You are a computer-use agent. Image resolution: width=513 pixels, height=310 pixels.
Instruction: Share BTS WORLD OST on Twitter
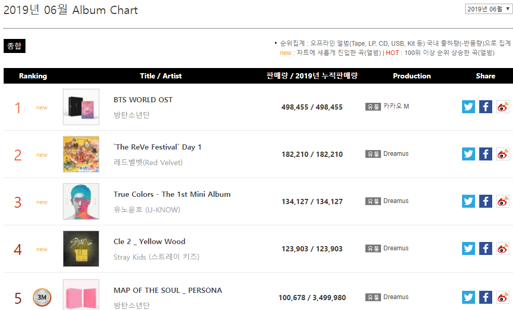[x=468, y=106]
